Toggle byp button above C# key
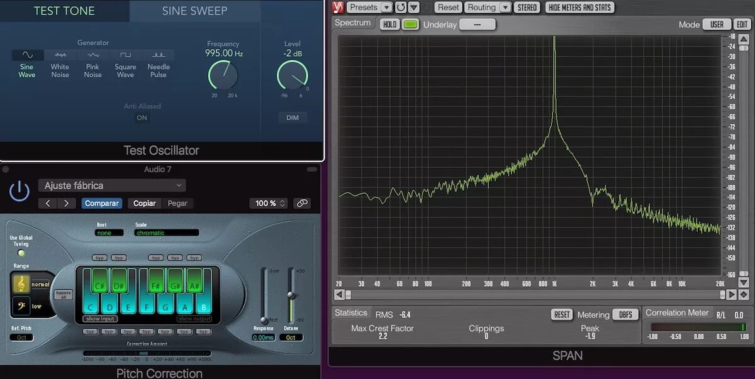This screenshot has height=379, width=755. (99, 258)
